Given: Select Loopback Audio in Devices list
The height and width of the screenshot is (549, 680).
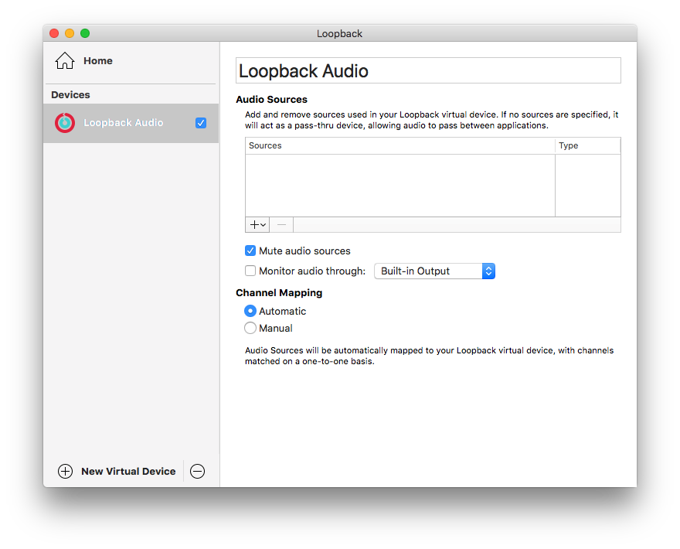Looking at the screenshot, I should click(x=131, y=123).
